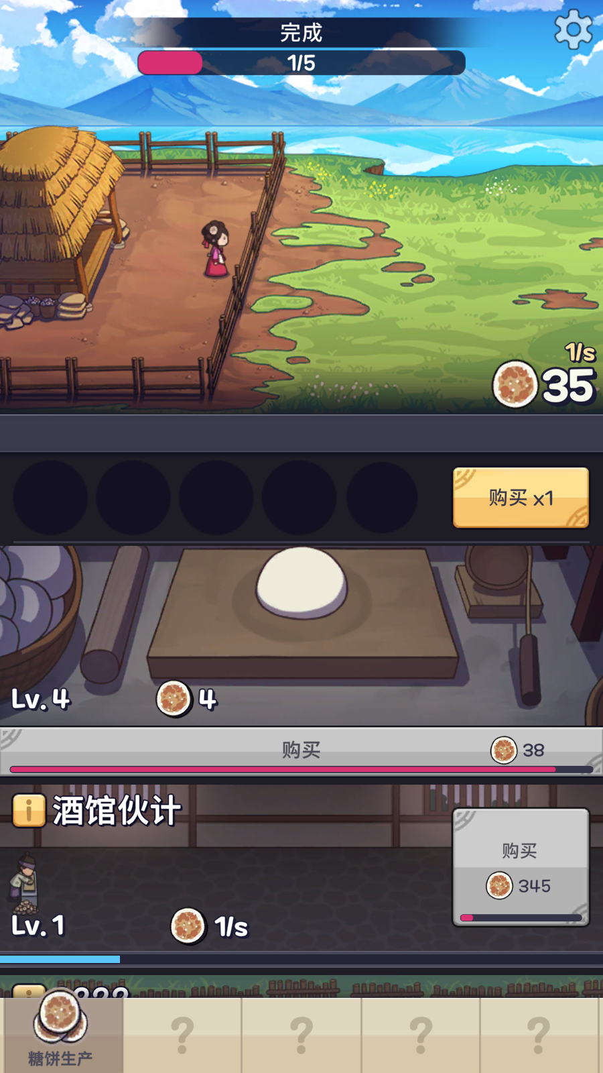Viewport: 603px width, 1073px height.
Task: Open the last locked question-mark tab
Action: [x=539, y=1035]
